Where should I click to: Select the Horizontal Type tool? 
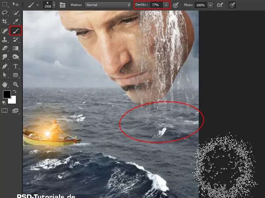(16, 66)
